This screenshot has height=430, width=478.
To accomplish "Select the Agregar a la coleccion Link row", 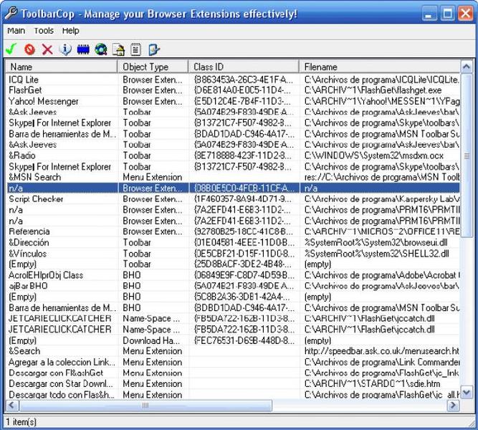I will (x=233, y=362).
